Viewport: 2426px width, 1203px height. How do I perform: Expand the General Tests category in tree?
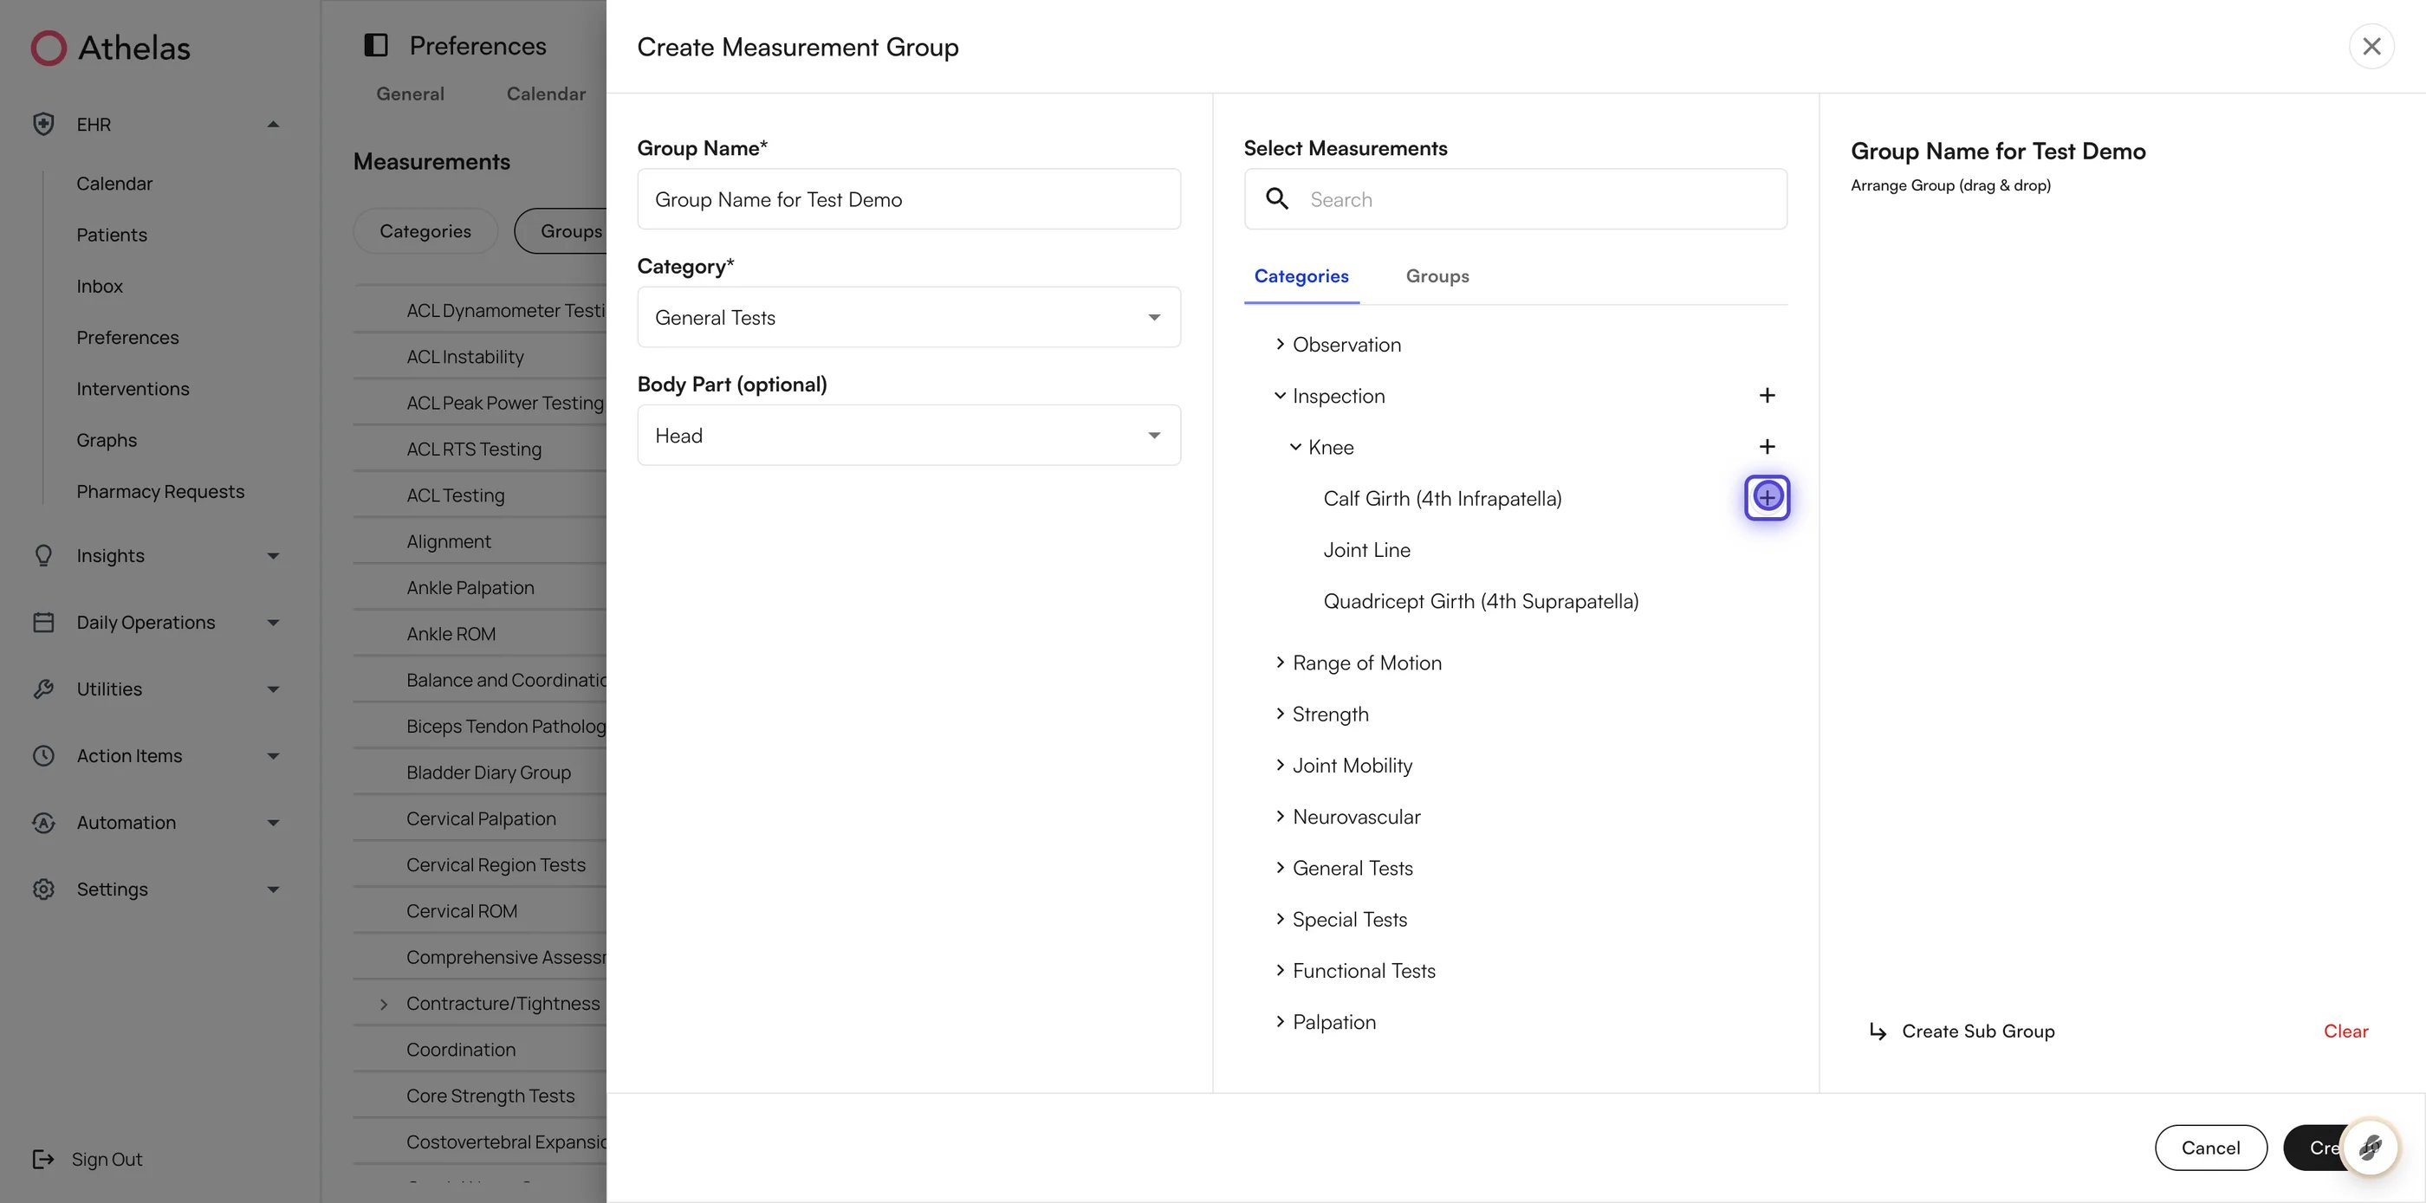1280,868
